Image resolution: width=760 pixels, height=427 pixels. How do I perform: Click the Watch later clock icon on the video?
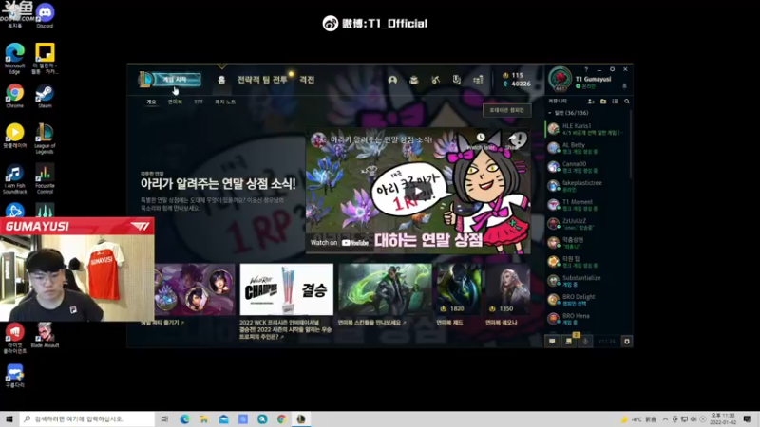[481, 138]
